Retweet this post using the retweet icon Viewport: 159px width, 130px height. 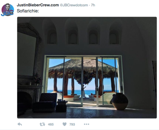[x=42, y=124]
